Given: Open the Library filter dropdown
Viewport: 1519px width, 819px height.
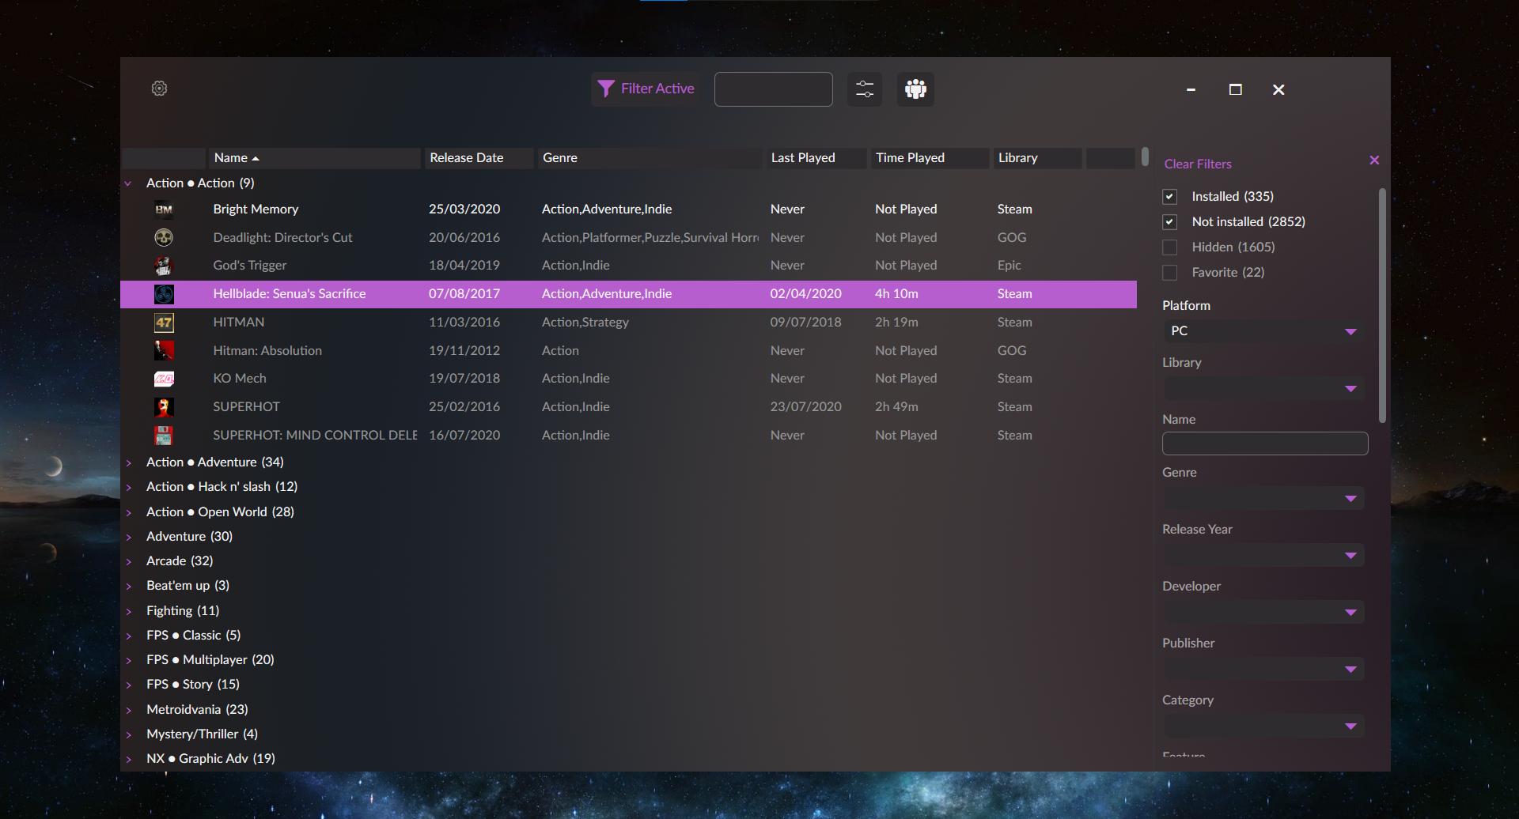Looking at the screenshot, I should tap(1263, 388).
